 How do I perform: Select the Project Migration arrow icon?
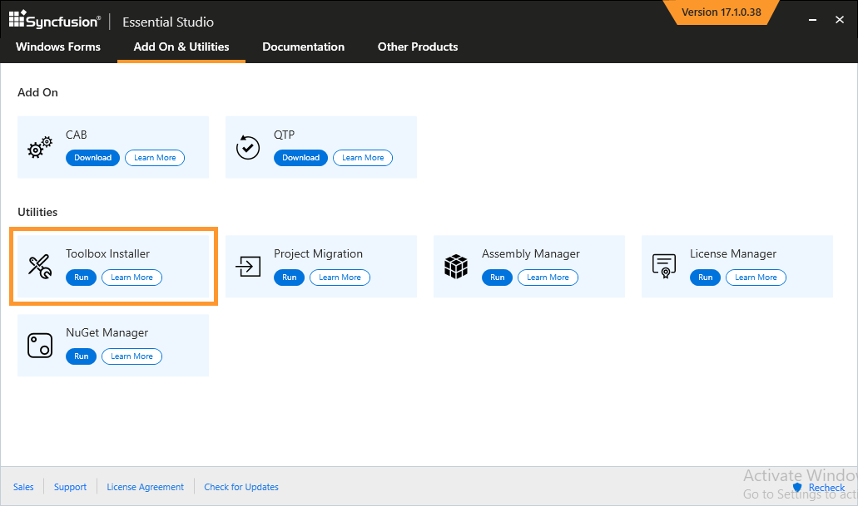pyautogui.click(x=247, y=267)
